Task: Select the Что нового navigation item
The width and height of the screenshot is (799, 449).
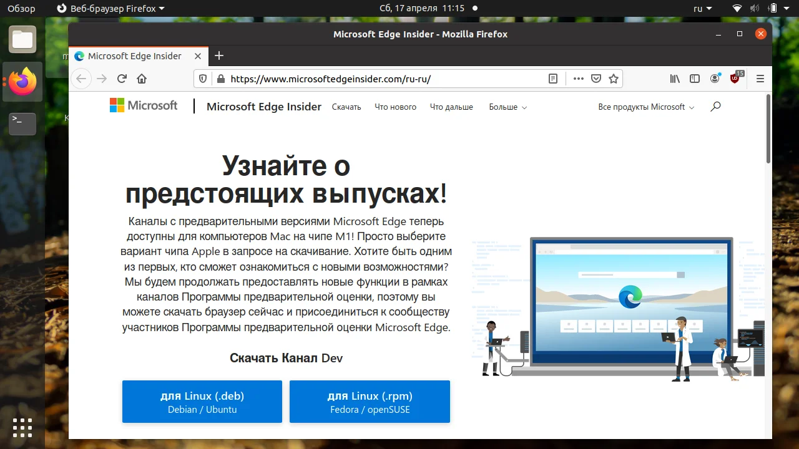Action: pos(395,107)
